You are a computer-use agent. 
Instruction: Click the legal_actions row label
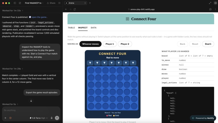169,83
